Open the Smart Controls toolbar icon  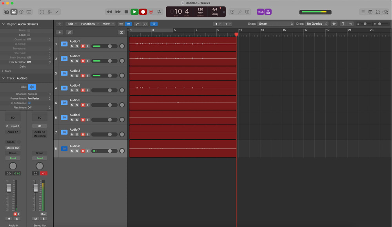coord(42,12)
